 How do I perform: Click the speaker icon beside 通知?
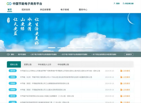click(x=8, y=54)
